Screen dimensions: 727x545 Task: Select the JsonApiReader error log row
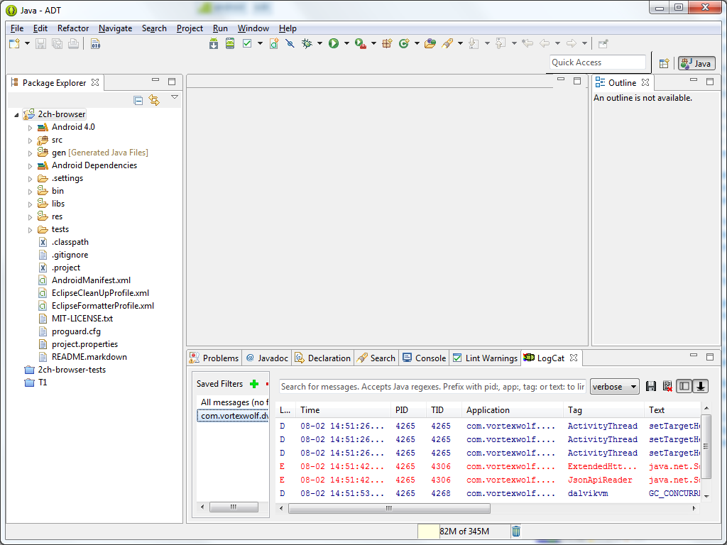(488, 480)
